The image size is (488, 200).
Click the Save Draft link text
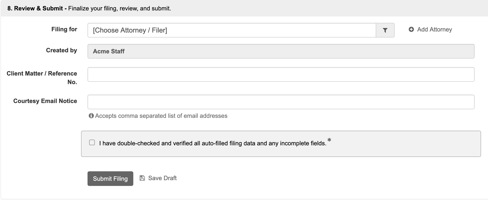162,178
